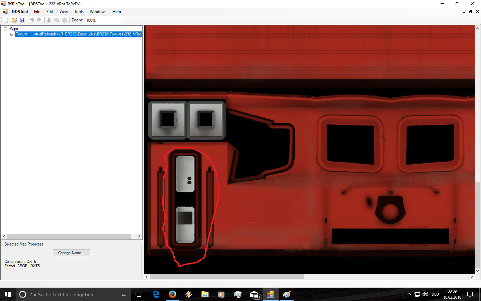Image resolution: width=481 pixels, height=301 pixels.
Task: Click the Format: ARGB - DXT5 text
Action: [x=22, y=266]
